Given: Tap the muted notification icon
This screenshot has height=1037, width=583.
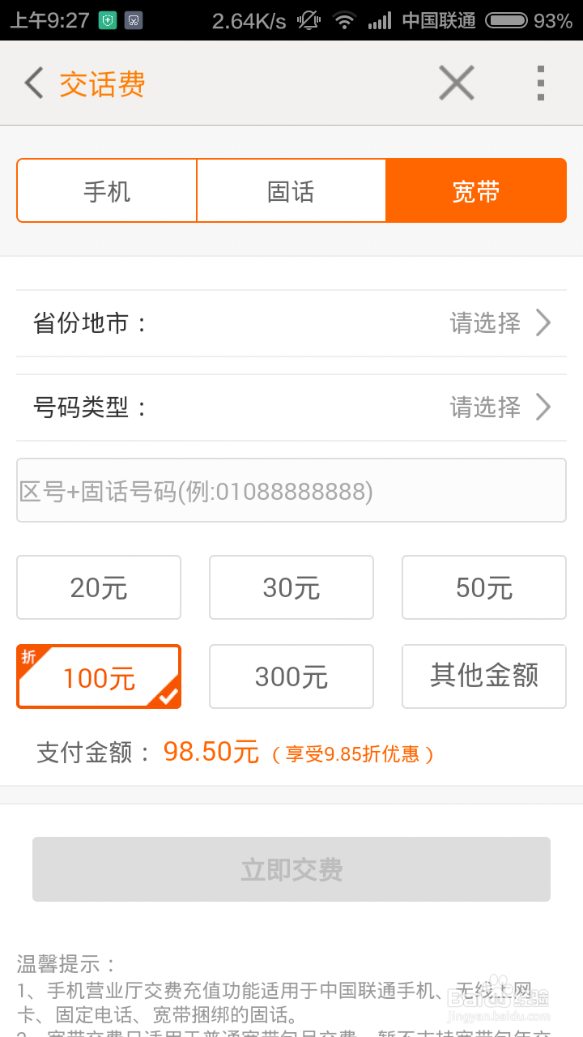Looking at the screenshot, I should pyautogui.click(x=309, y=20).
